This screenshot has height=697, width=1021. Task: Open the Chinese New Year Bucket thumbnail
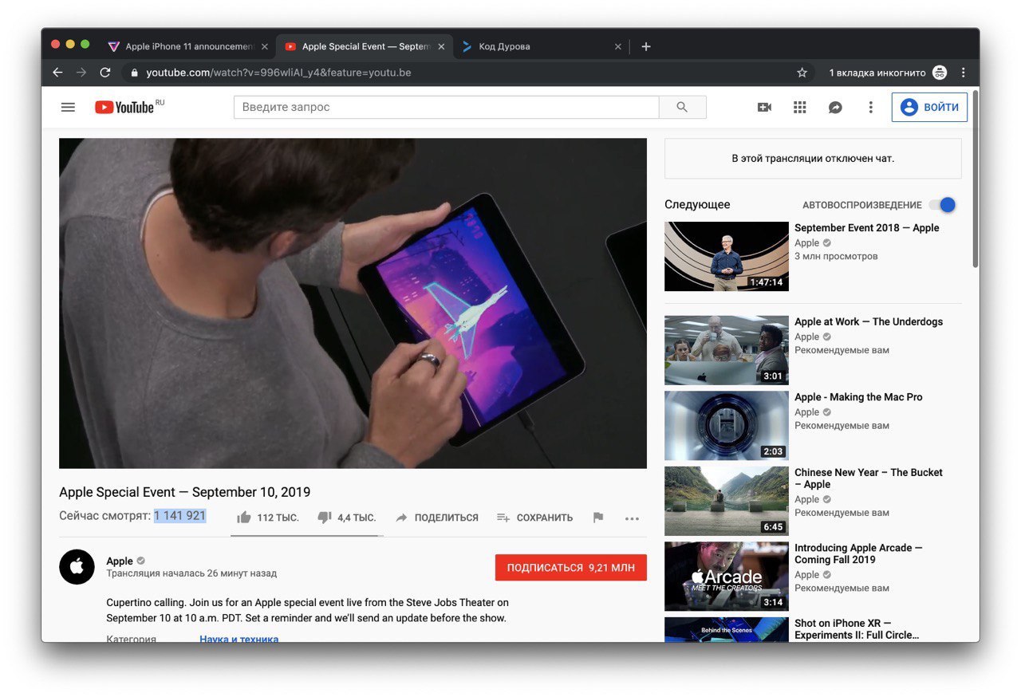click(726, 501)
